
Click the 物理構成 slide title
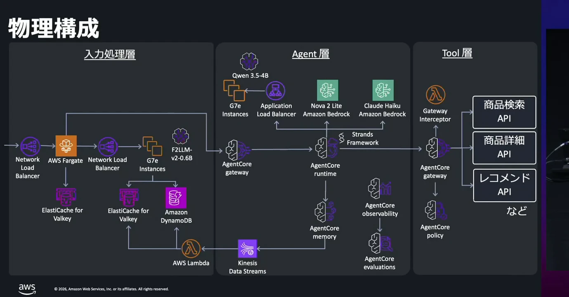tap(54, 28)
